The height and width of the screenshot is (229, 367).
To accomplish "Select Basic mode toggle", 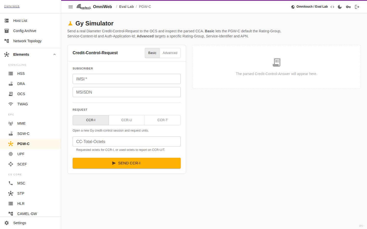I will 152,53.
